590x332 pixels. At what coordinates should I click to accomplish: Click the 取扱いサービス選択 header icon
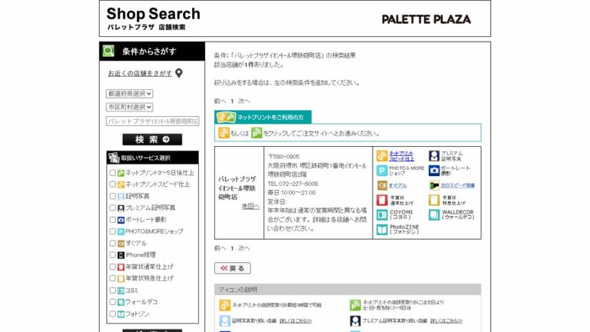tap(114, 158)
